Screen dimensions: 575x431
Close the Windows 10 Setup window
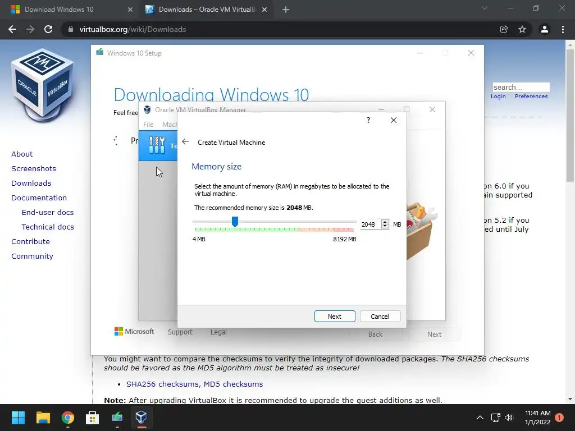click(x=471, y=53)
